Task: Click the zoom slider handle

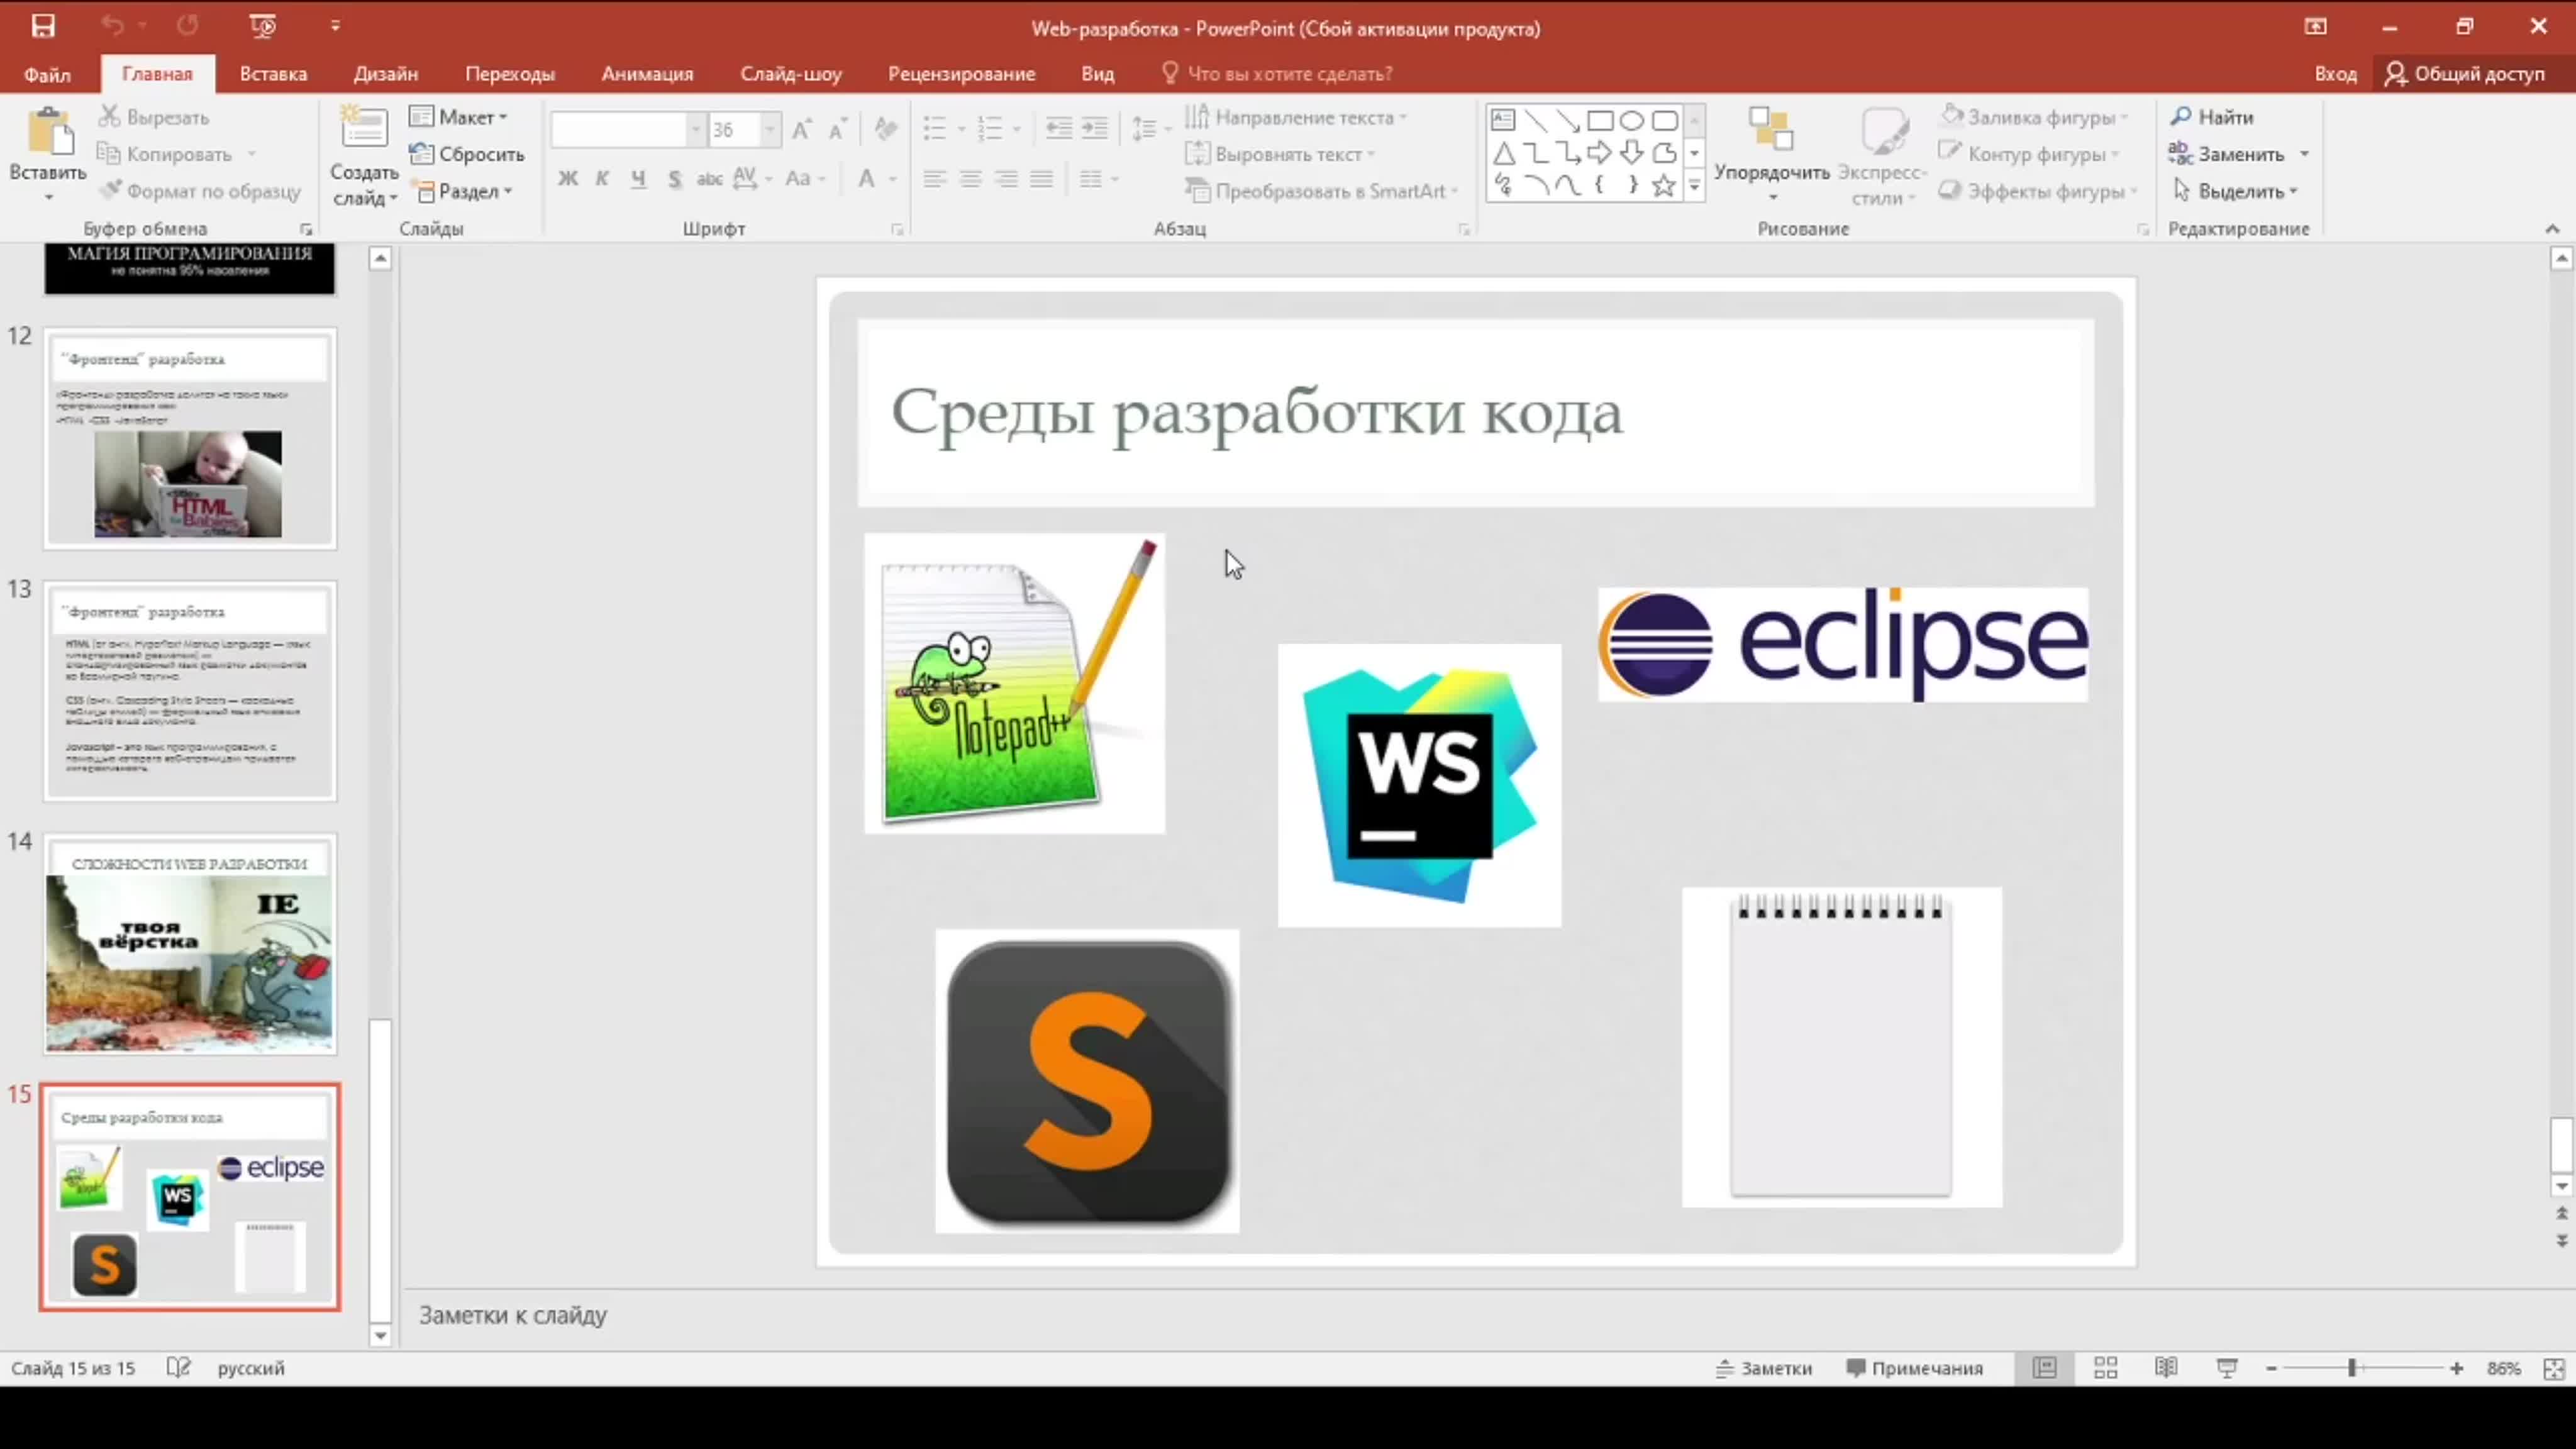Action: (2352, 1368)
